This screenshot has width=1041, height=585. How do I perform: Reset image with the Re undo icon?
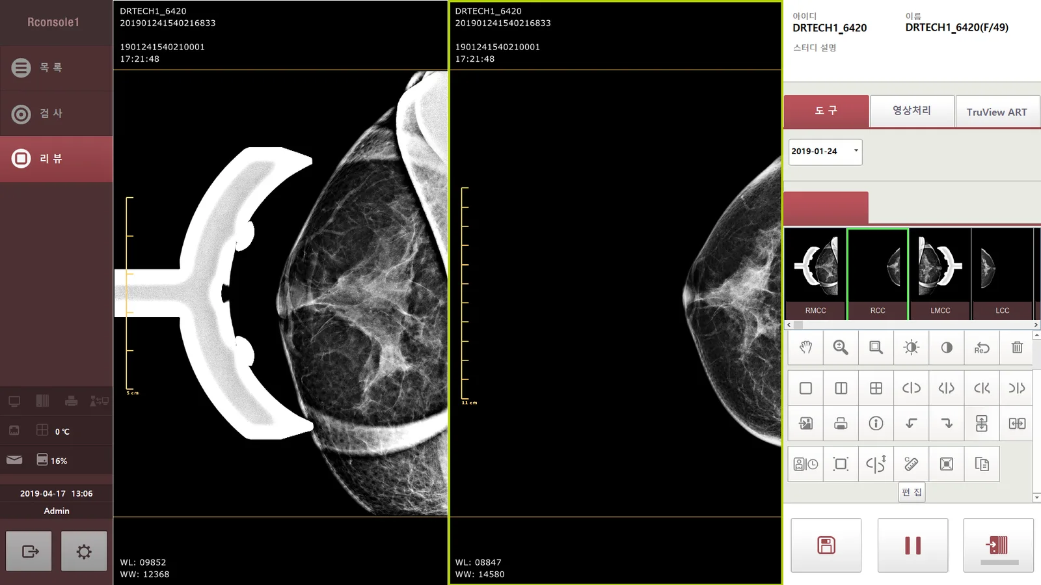(982, 347)
